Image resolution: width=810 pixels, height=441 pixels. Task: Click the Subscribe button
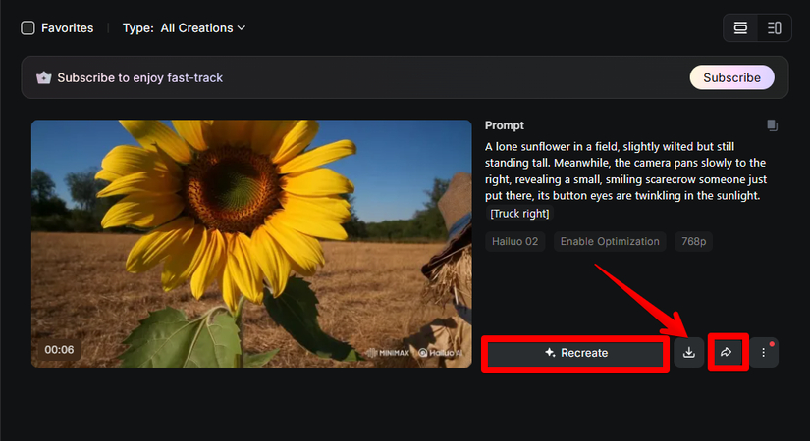click(731, 77)
